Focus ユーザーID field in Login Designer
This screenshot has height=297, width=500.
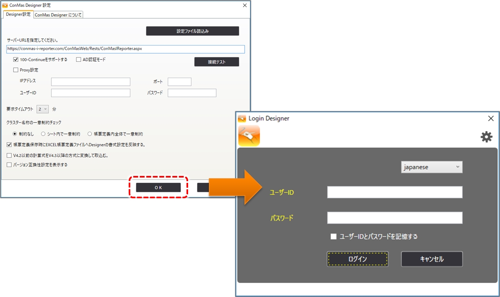pyautogui.click(x=395, y=192)
